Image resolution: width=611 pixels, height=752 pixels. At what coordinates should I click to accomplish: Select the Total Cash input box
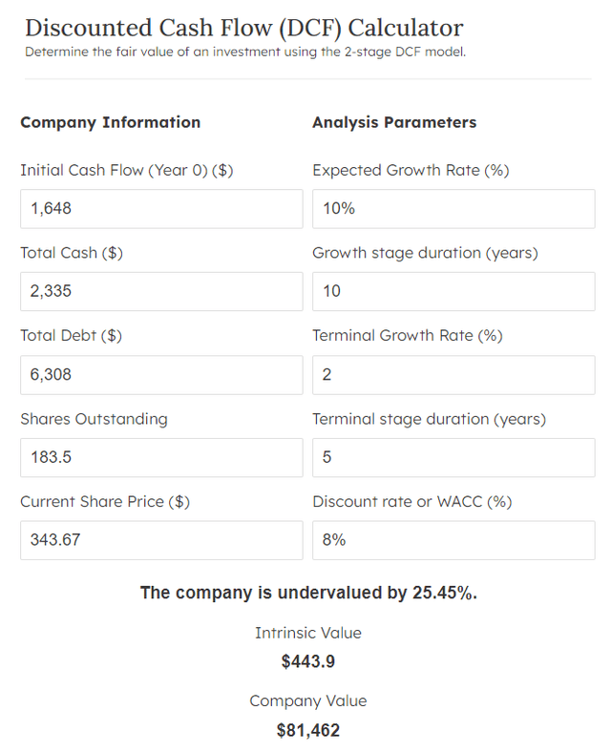pyautogui.click(x=160, y=291)
